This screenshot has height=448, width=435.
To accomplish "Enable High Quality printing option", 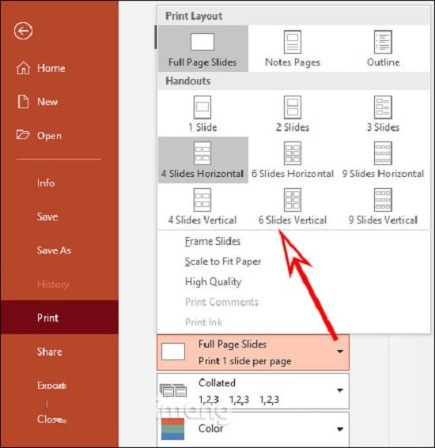I will click(x=213, y=282).
